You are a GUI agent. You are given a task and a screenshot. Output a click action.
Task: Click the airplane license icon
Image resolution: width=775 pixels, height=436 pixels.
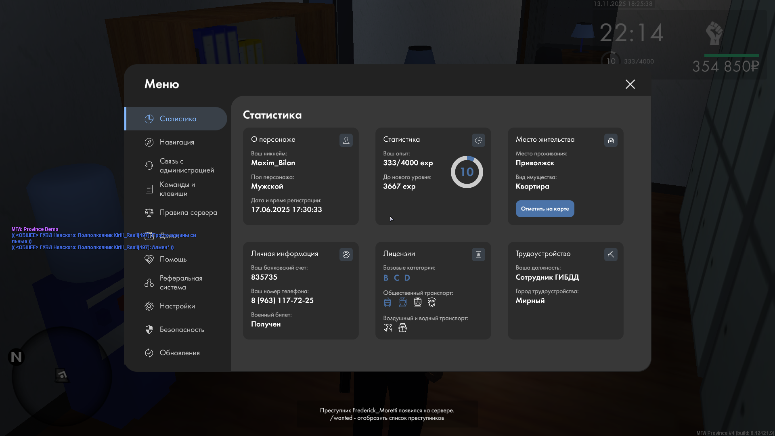(x=388, y=327)
